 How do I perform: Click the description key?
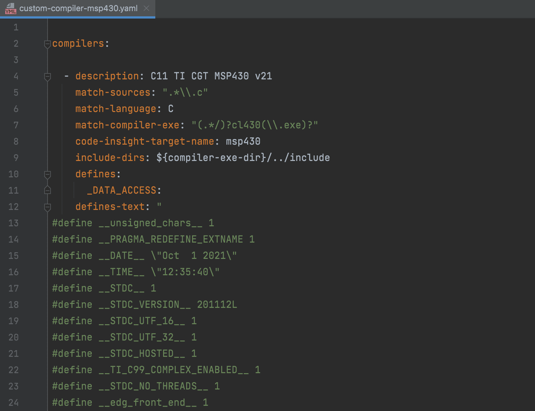(107, 76)
